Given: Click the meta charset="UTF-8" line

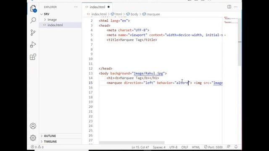Looking at the screenshot, I should pyautogui.click(x=128, y=30).
